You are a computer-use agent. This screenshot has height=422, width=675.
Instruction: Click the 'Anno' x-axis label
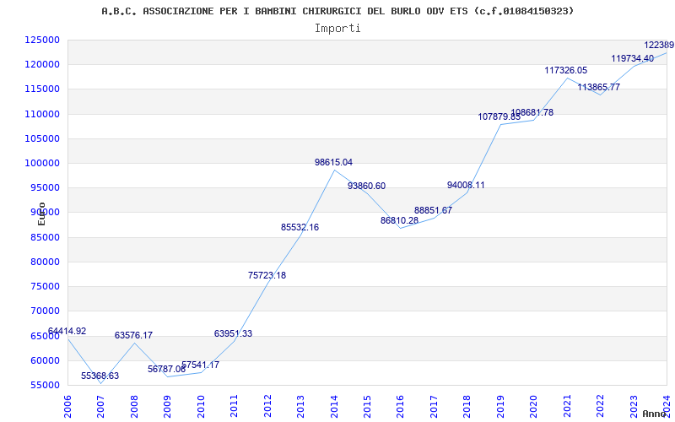[x=655, y=414]
